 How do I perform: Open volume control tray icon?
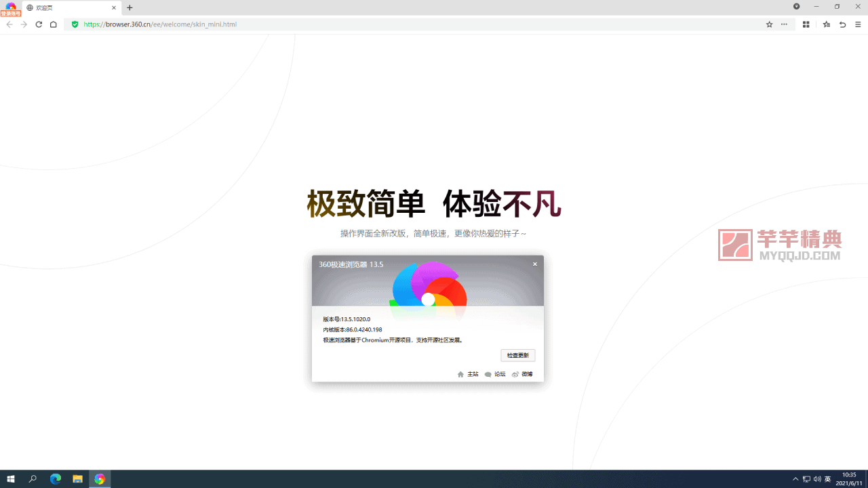point(817,479)
